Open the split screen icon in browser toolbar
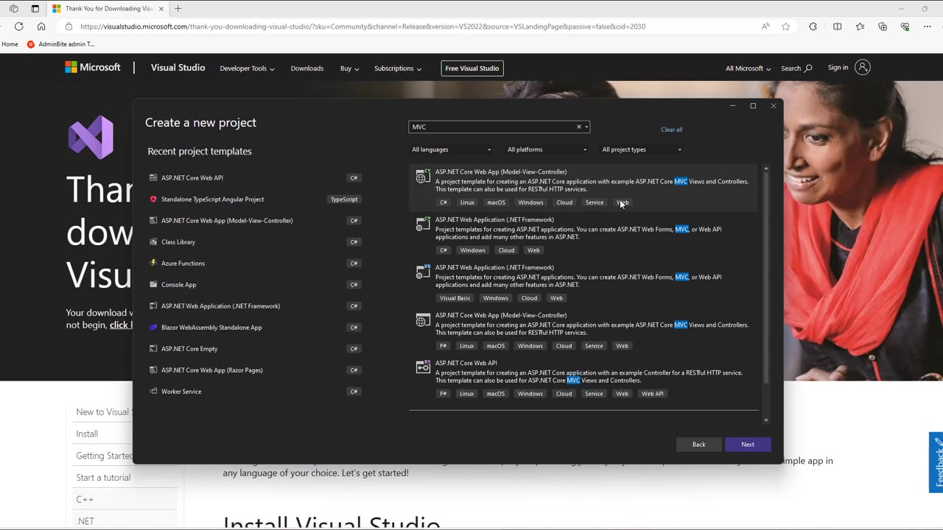943x530 pixels. pyautogui.click(x=837, y=26)
